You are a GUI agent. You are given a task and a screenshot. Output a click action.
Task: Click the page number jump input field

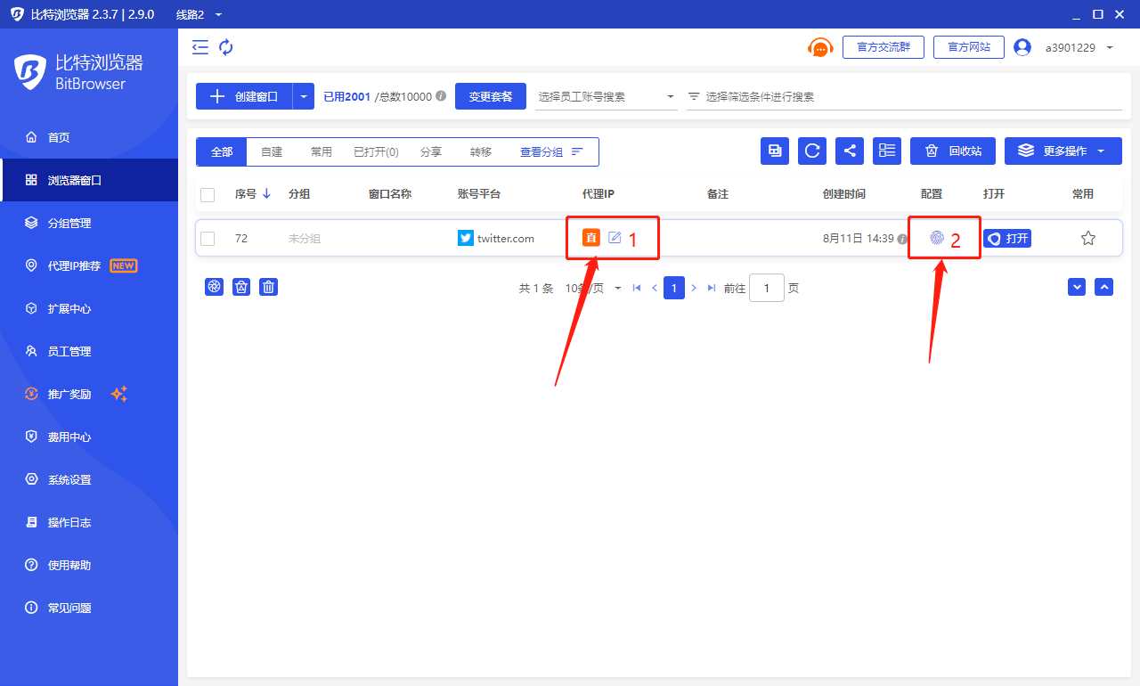tap(766, 288)
